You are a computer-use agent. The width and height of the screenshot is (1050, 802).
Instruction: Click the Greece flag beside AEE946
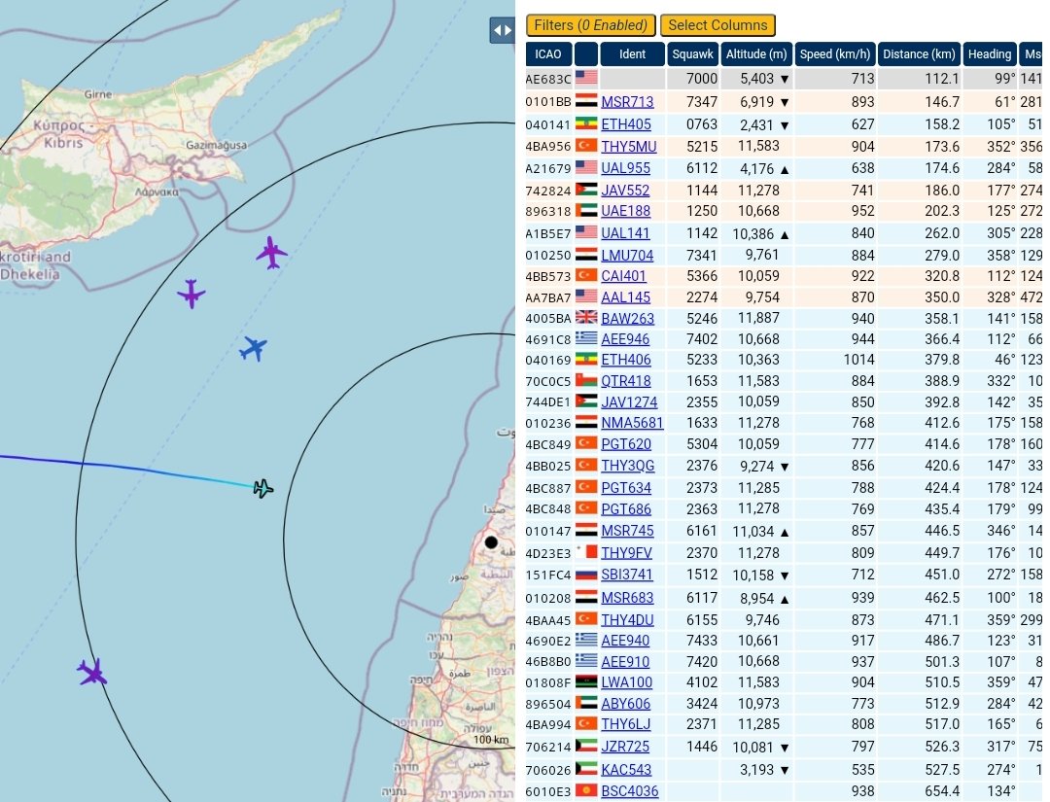586,338
